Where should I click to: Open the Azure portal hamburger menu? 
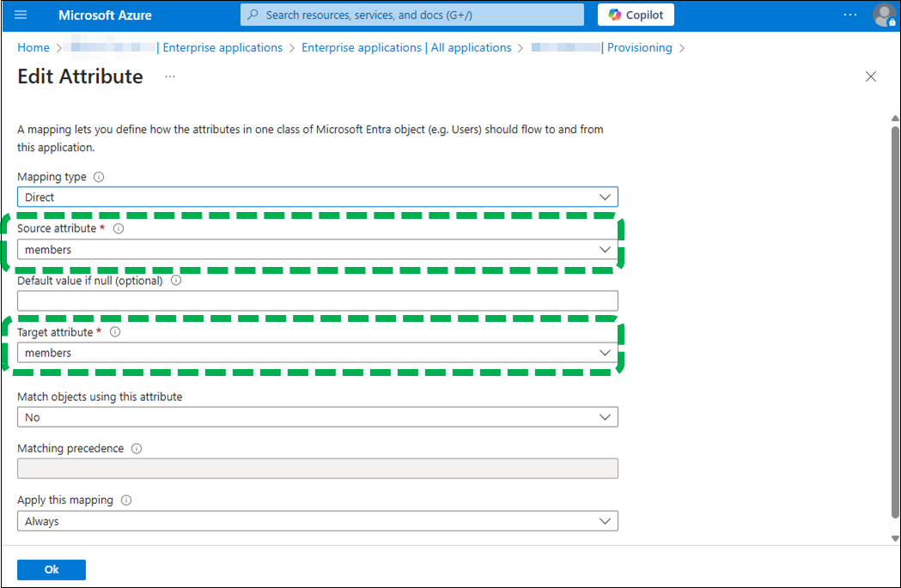point(21,15)
